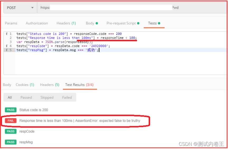Open the response Cookies (1) tab
Image resolution: width=228 pixels, height=149 pixels.
tap(25, 85)
